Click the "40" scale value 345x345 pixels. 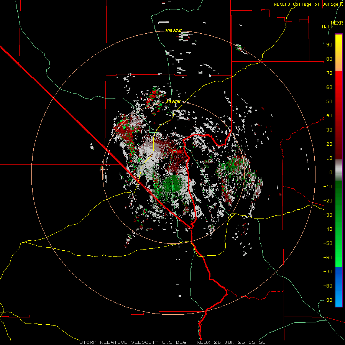329,116
